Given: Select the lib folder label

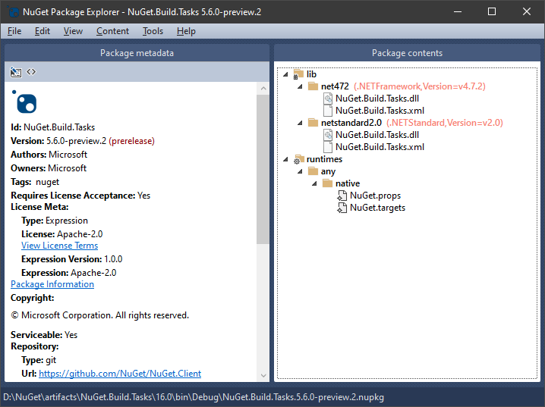Looking at the screenshot, I should [x=311, y=74].
